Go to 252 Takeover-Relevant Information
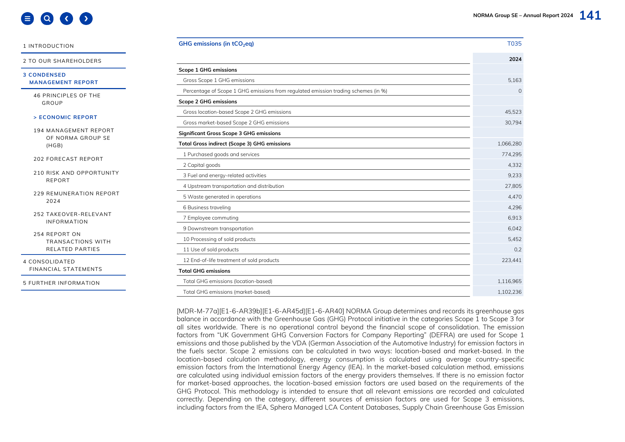625x442 pixels. tap(73, 218)
